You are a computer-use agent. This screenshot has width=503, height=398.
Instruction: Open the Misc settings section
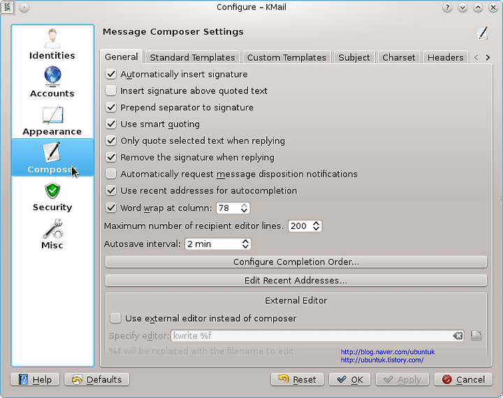point(52,234)
